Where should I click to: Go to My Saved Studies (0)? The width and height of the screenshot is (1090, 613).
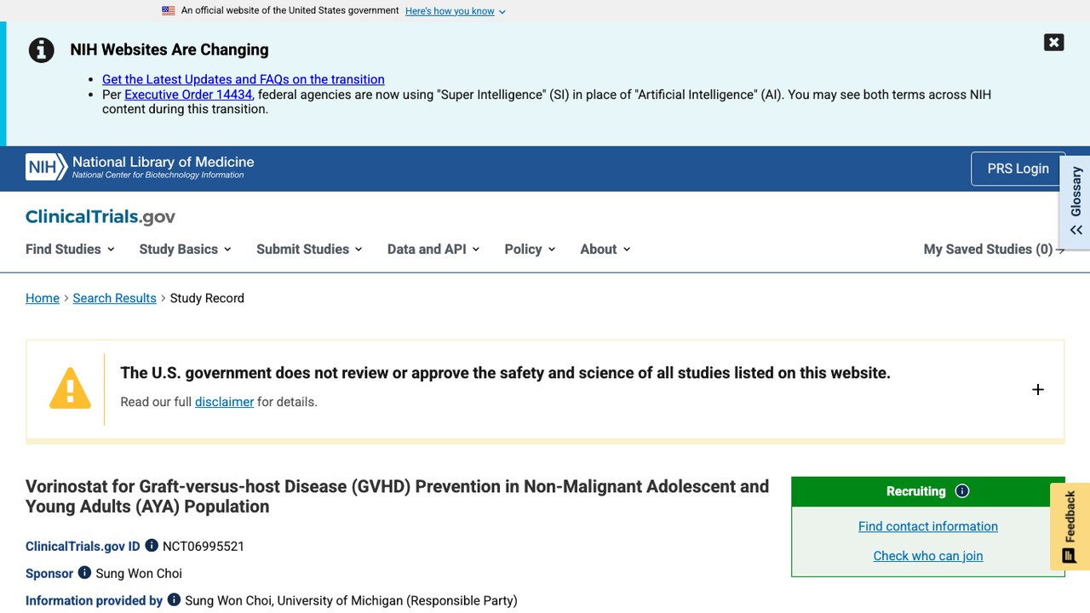point(994,249)
